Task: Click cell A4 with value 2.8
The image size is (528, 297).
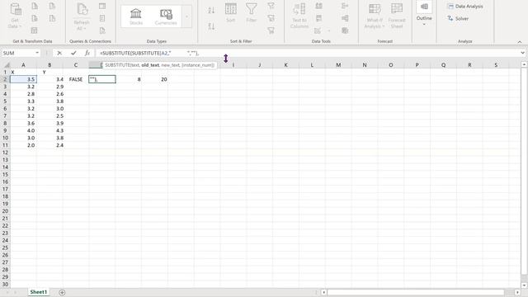Action: click(x=23, y=94)
